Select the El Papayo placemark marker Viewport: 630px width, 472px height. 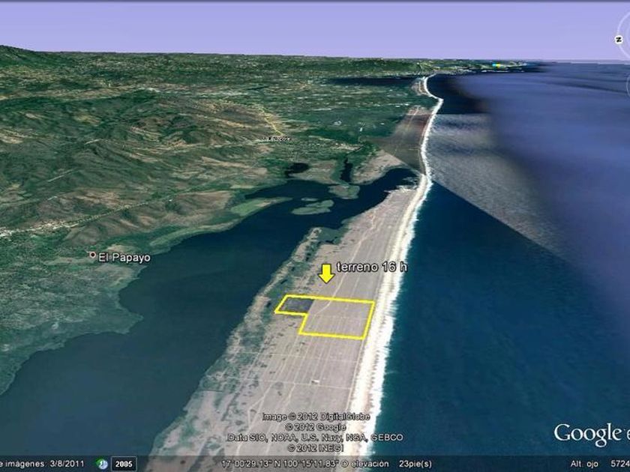(x=92, y=255)
